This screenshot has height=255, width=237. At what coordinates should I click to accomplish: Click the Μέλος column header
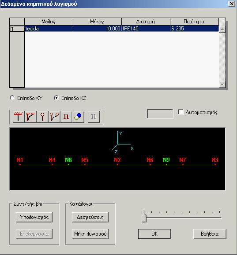point(49,22)
